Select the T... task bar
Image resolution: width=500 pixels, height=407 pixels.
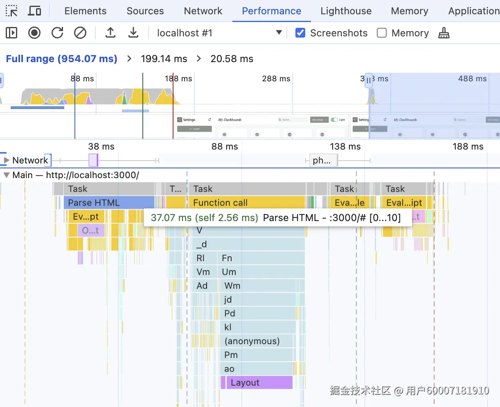176,189
